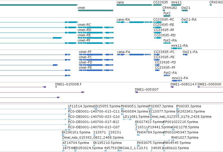Click the cmet-PF protein label

tap(85, 52)
